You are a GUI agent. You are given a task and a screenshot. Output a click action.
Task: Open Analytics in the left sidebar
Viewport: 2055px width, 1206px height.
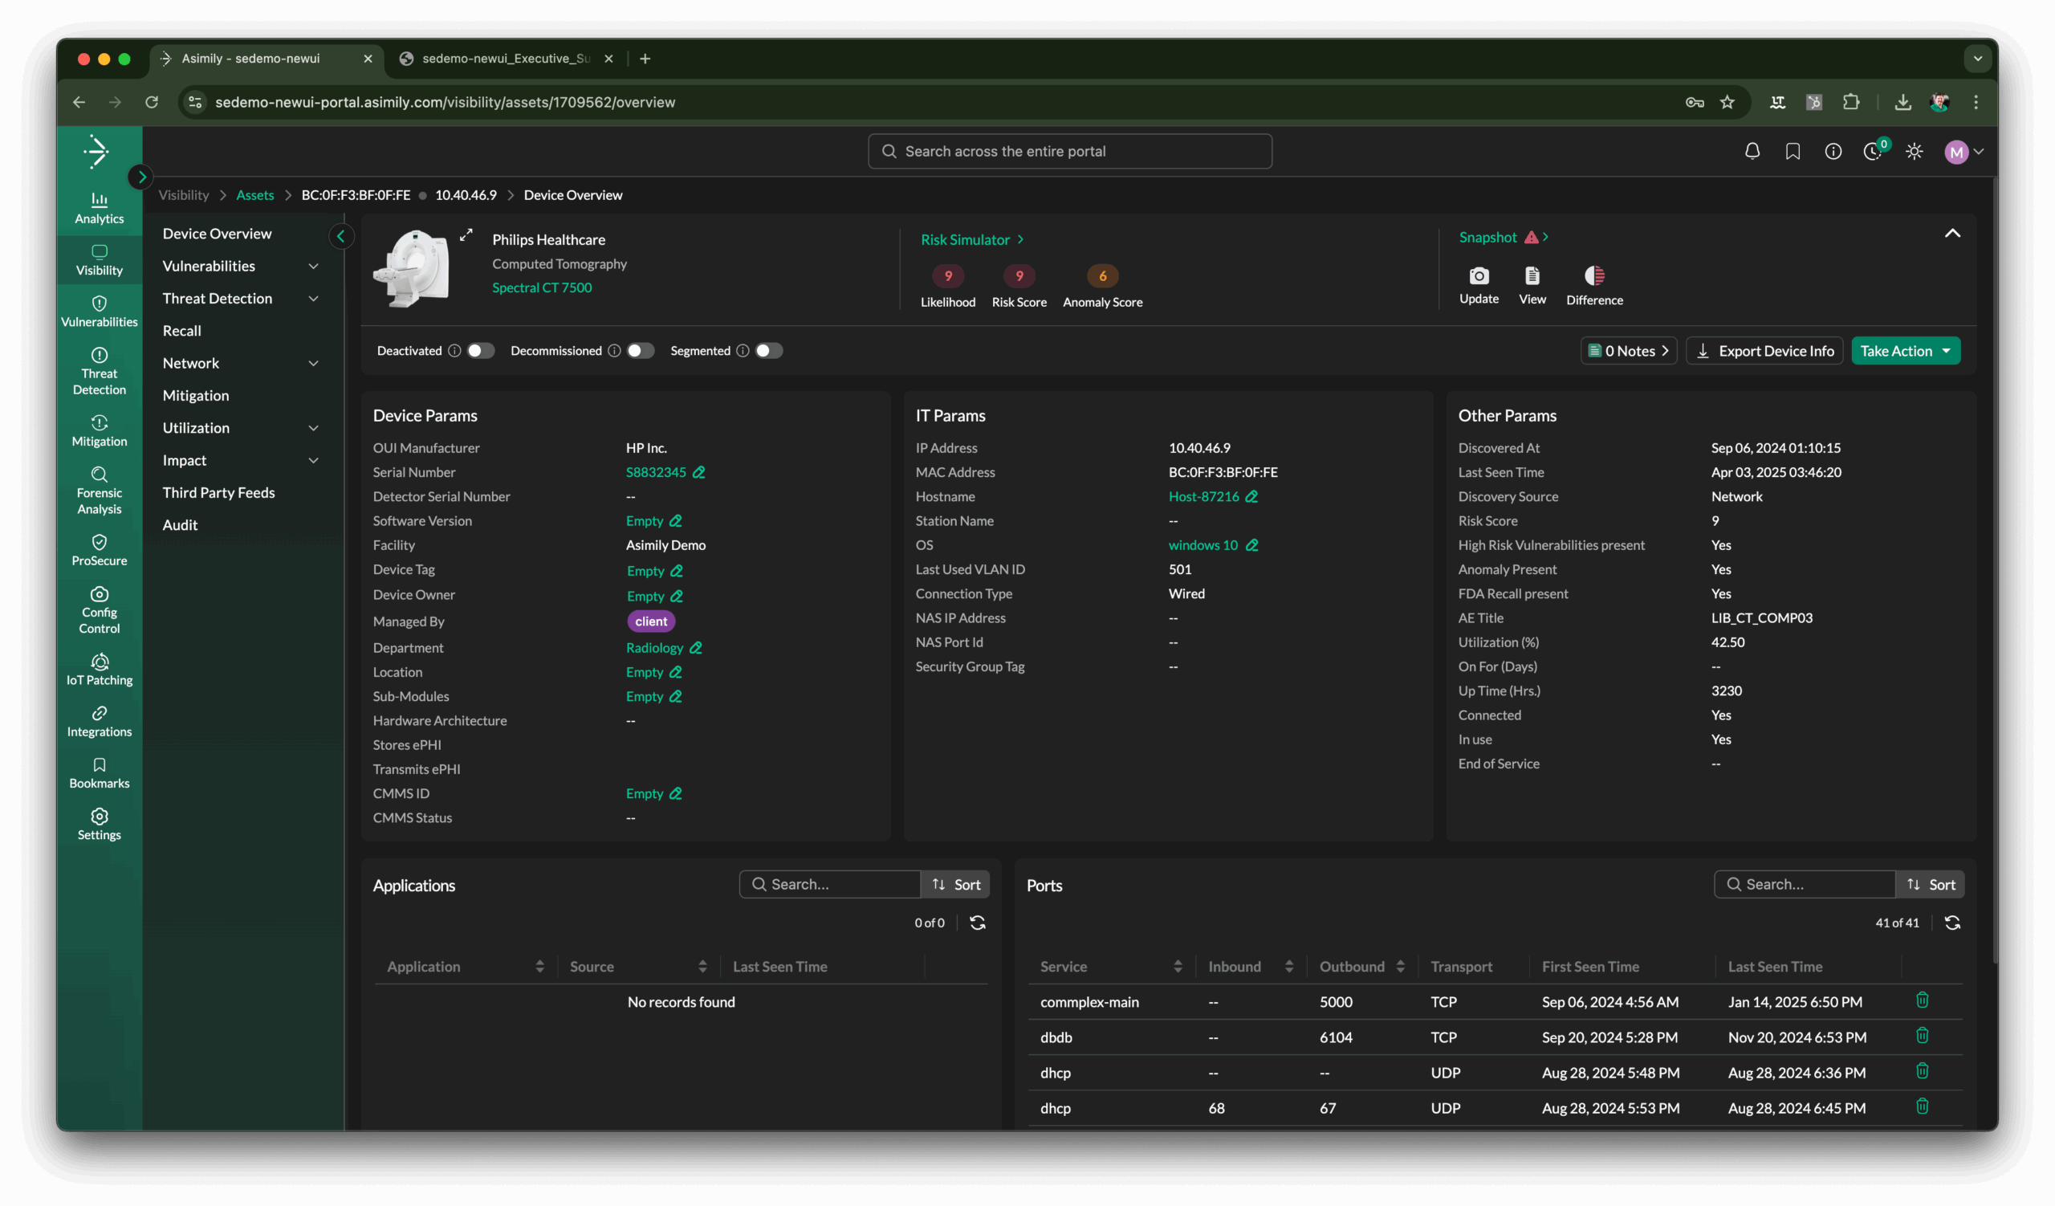coord(99,208)
